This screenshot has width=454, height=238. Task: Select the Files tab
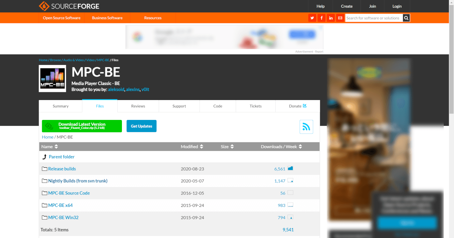[100, 106]
